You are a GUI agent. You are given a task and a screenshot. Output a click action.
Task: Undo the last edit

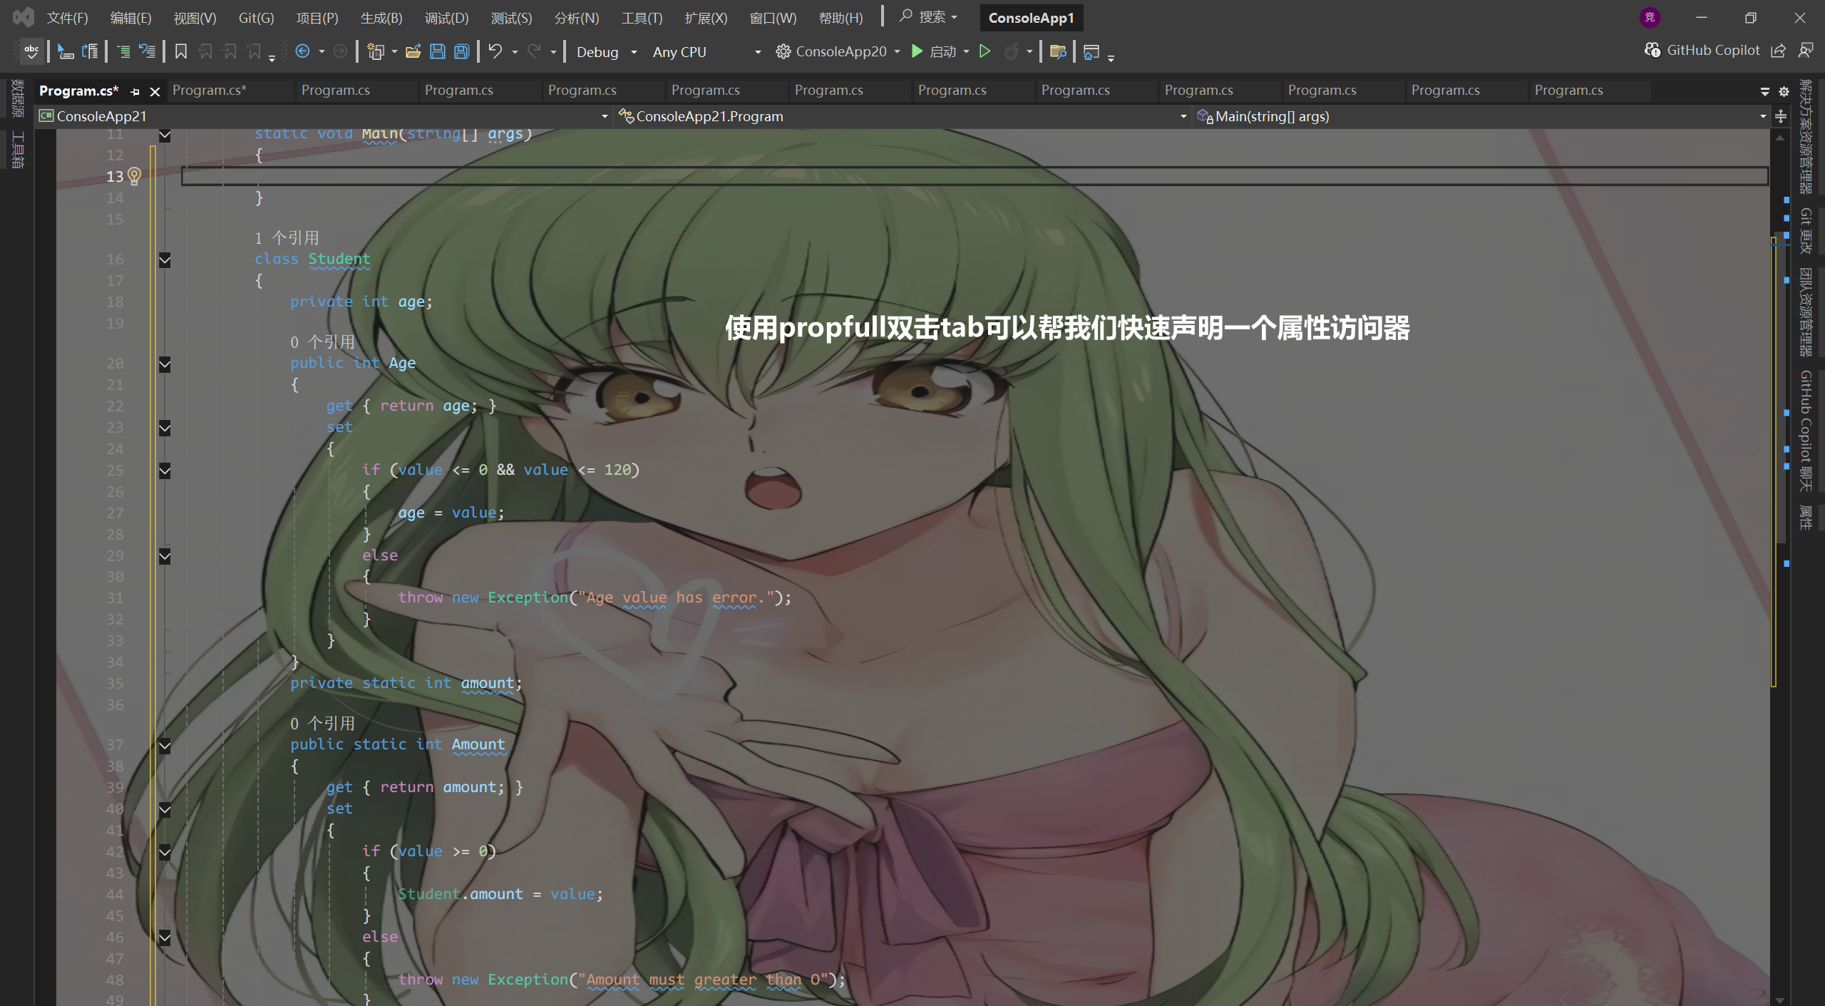point(495,51)
